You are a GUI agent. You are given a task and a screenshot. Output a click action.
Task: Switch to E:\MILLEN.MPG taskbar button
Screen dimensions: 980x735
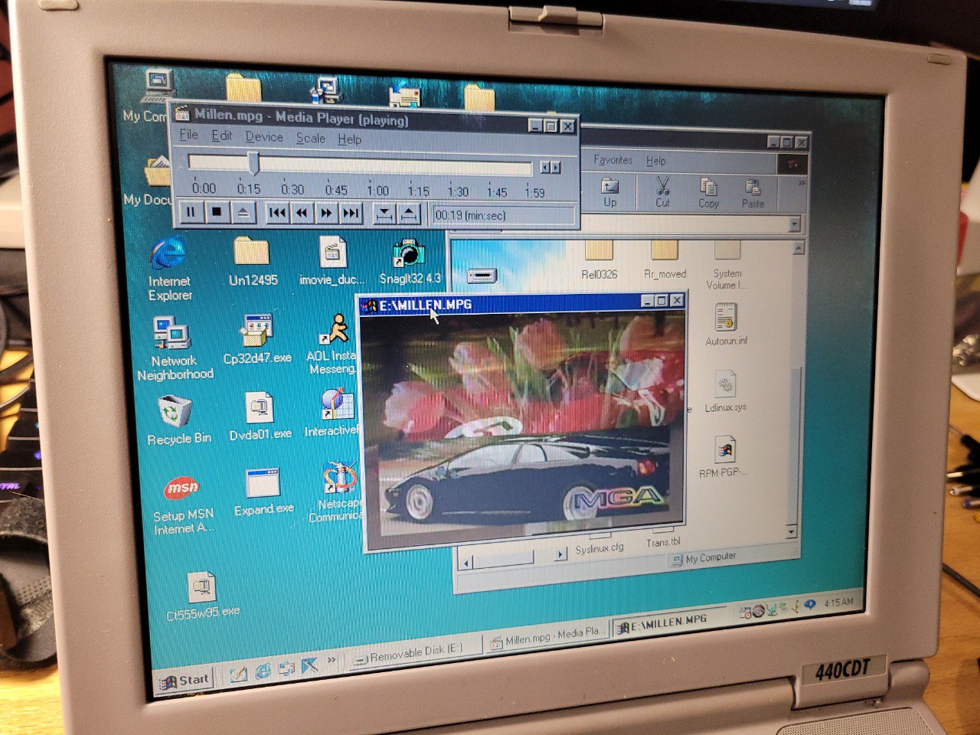(669, 622)
